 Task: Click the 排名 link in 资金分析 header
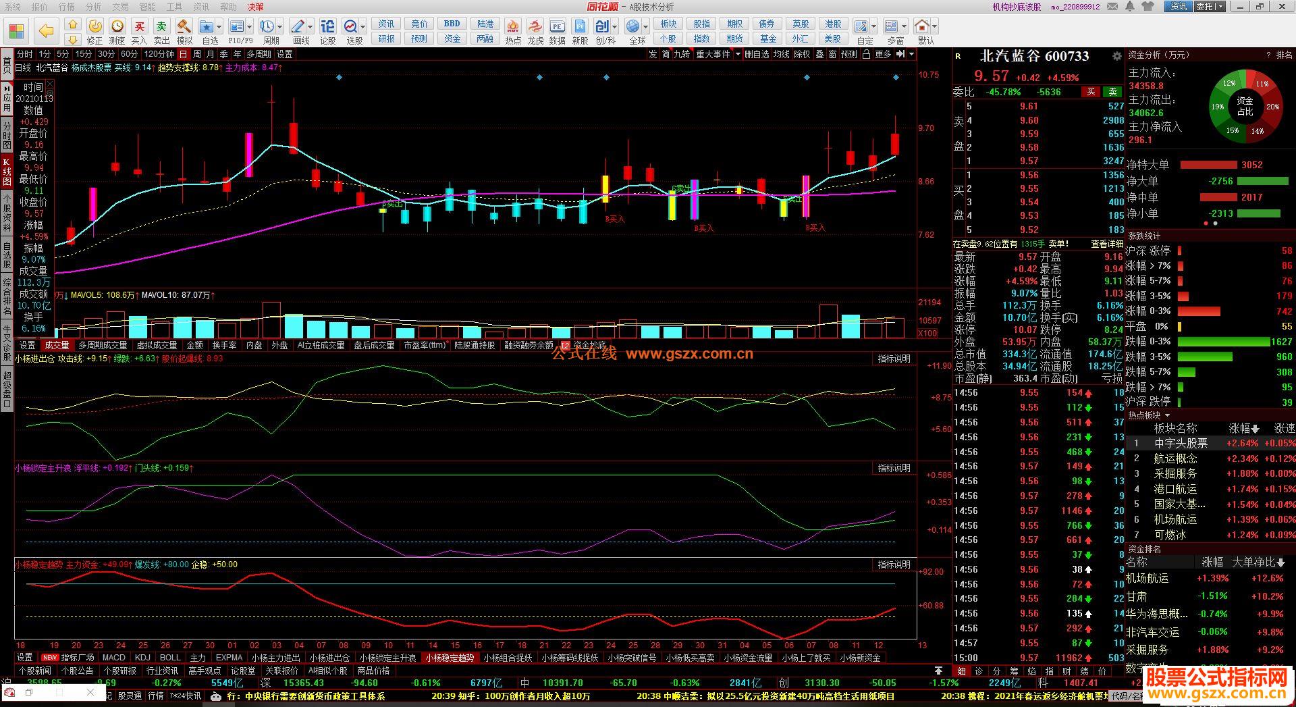pos(1284,55)
